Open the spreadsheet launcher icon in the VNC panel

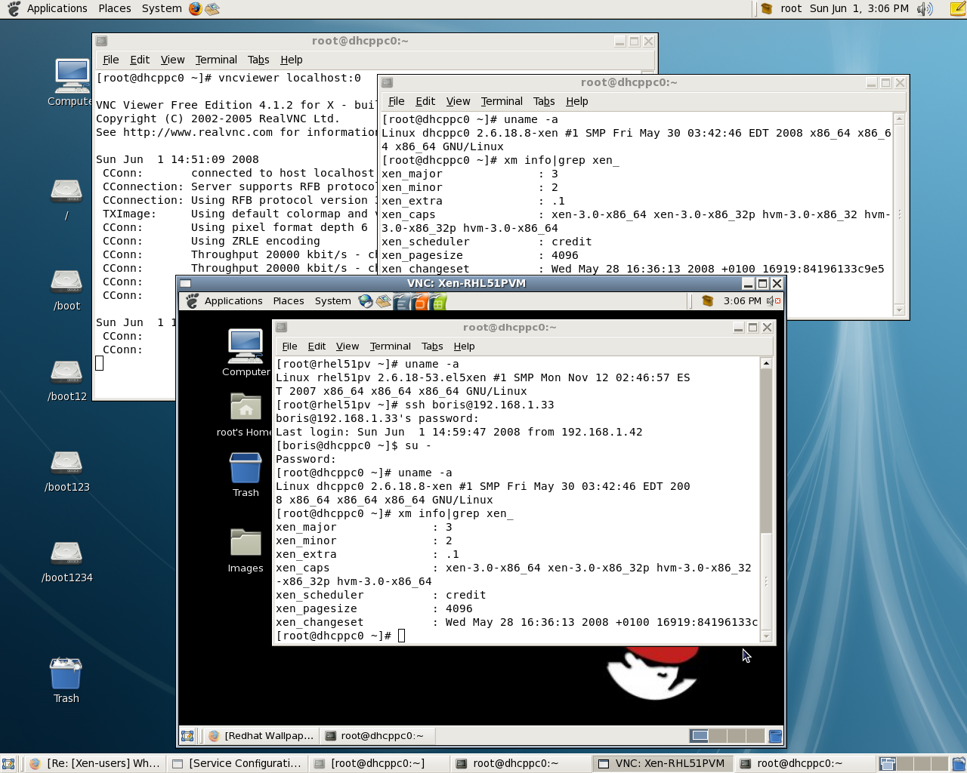pos(438,302)
